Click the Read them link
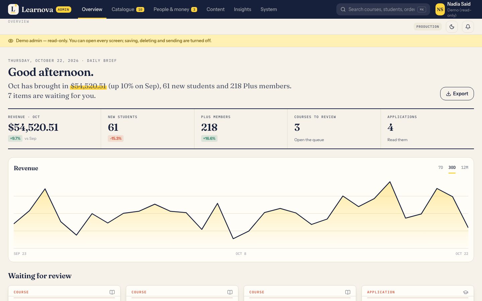 (x=397, y=140)
